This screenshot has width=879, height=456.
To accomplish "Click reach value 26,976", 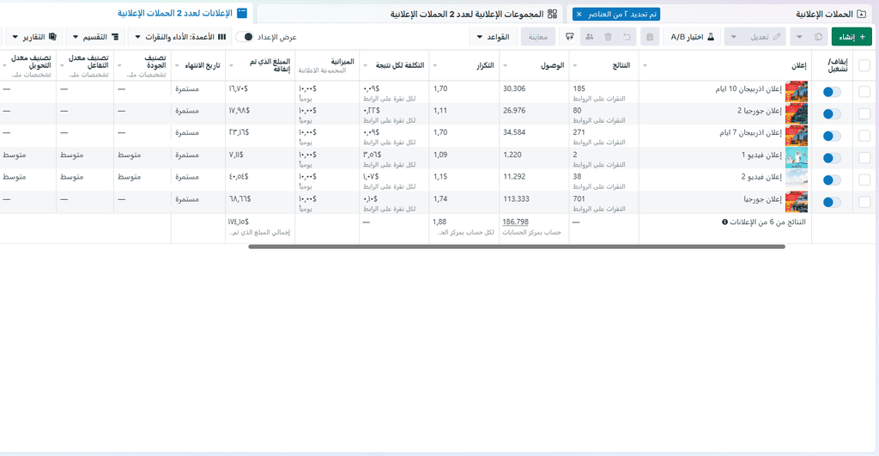I will tap(515, 111).
